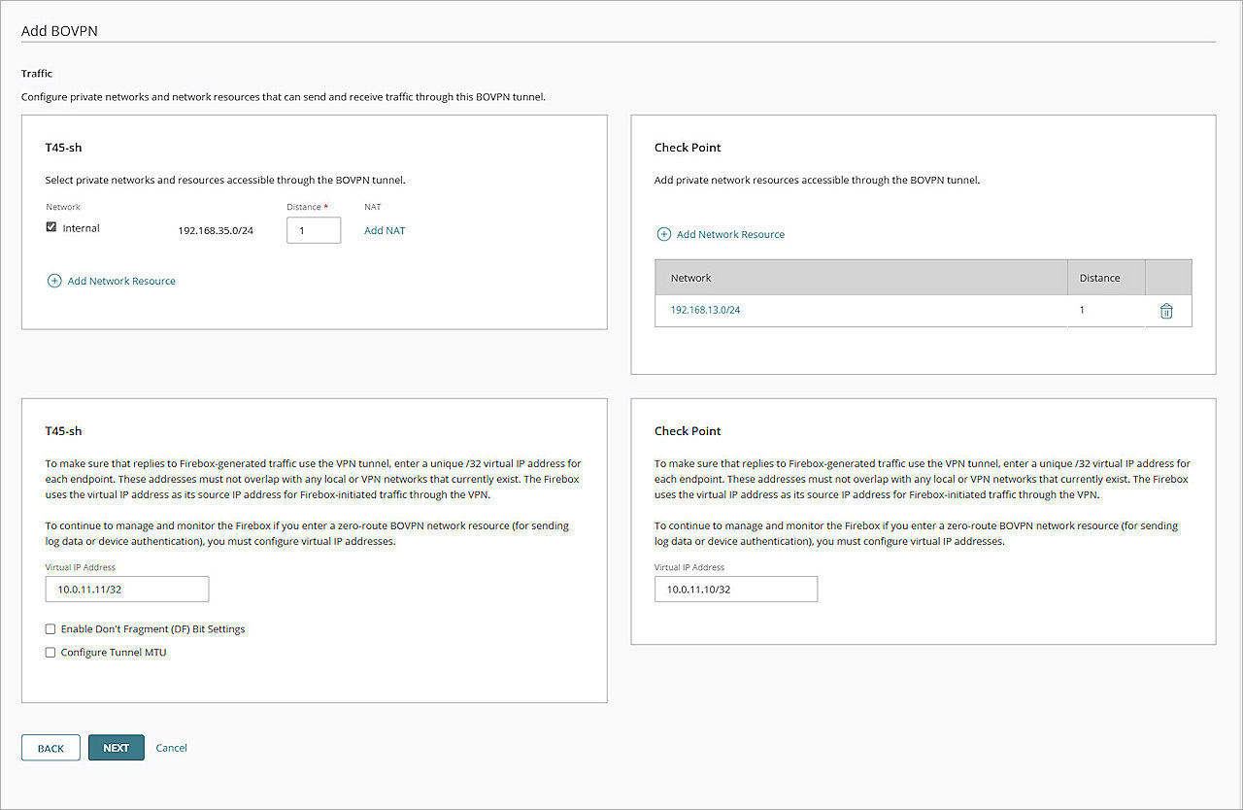Uncheck the Internal network checkbox
The image size is (1243, 810).
[51, 227]
